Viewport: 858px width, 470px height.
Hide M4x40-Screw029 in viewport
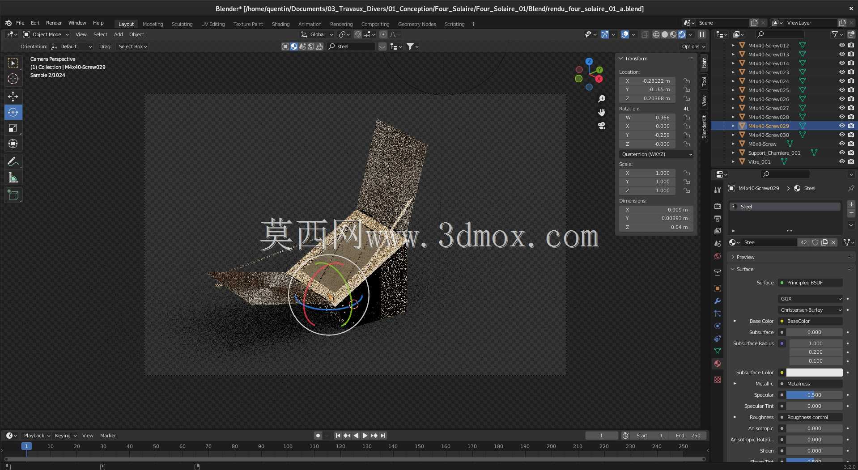[841, 126]
